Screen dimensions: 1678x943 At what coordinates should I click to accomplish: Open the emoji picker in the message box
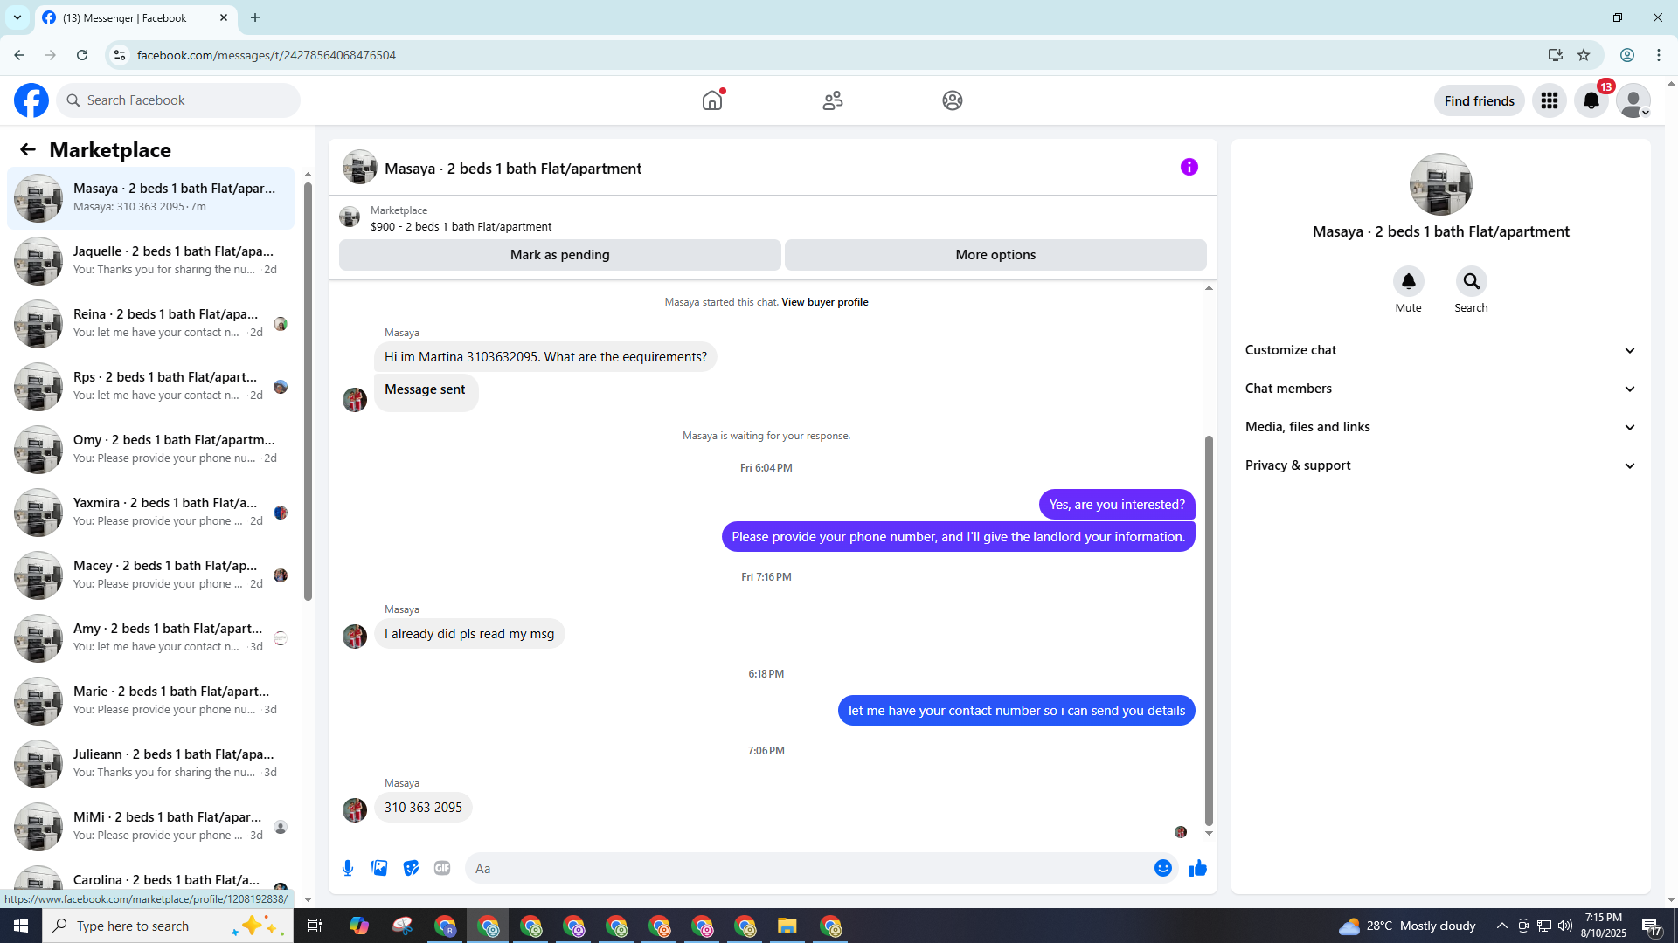1162,868
